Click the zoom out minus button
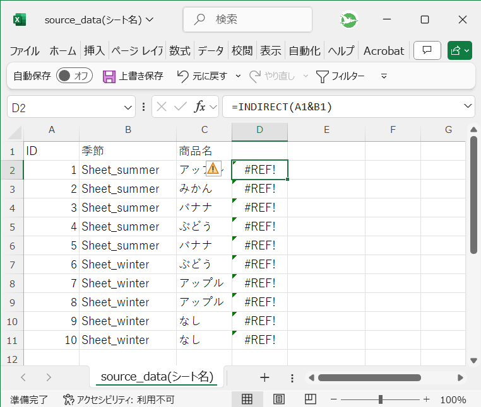Screen dimensions: 481x407 [x=334, y=399]
